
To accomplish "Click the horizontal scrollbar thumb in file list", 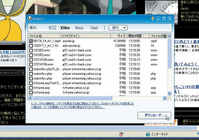I will click(72, 98).
